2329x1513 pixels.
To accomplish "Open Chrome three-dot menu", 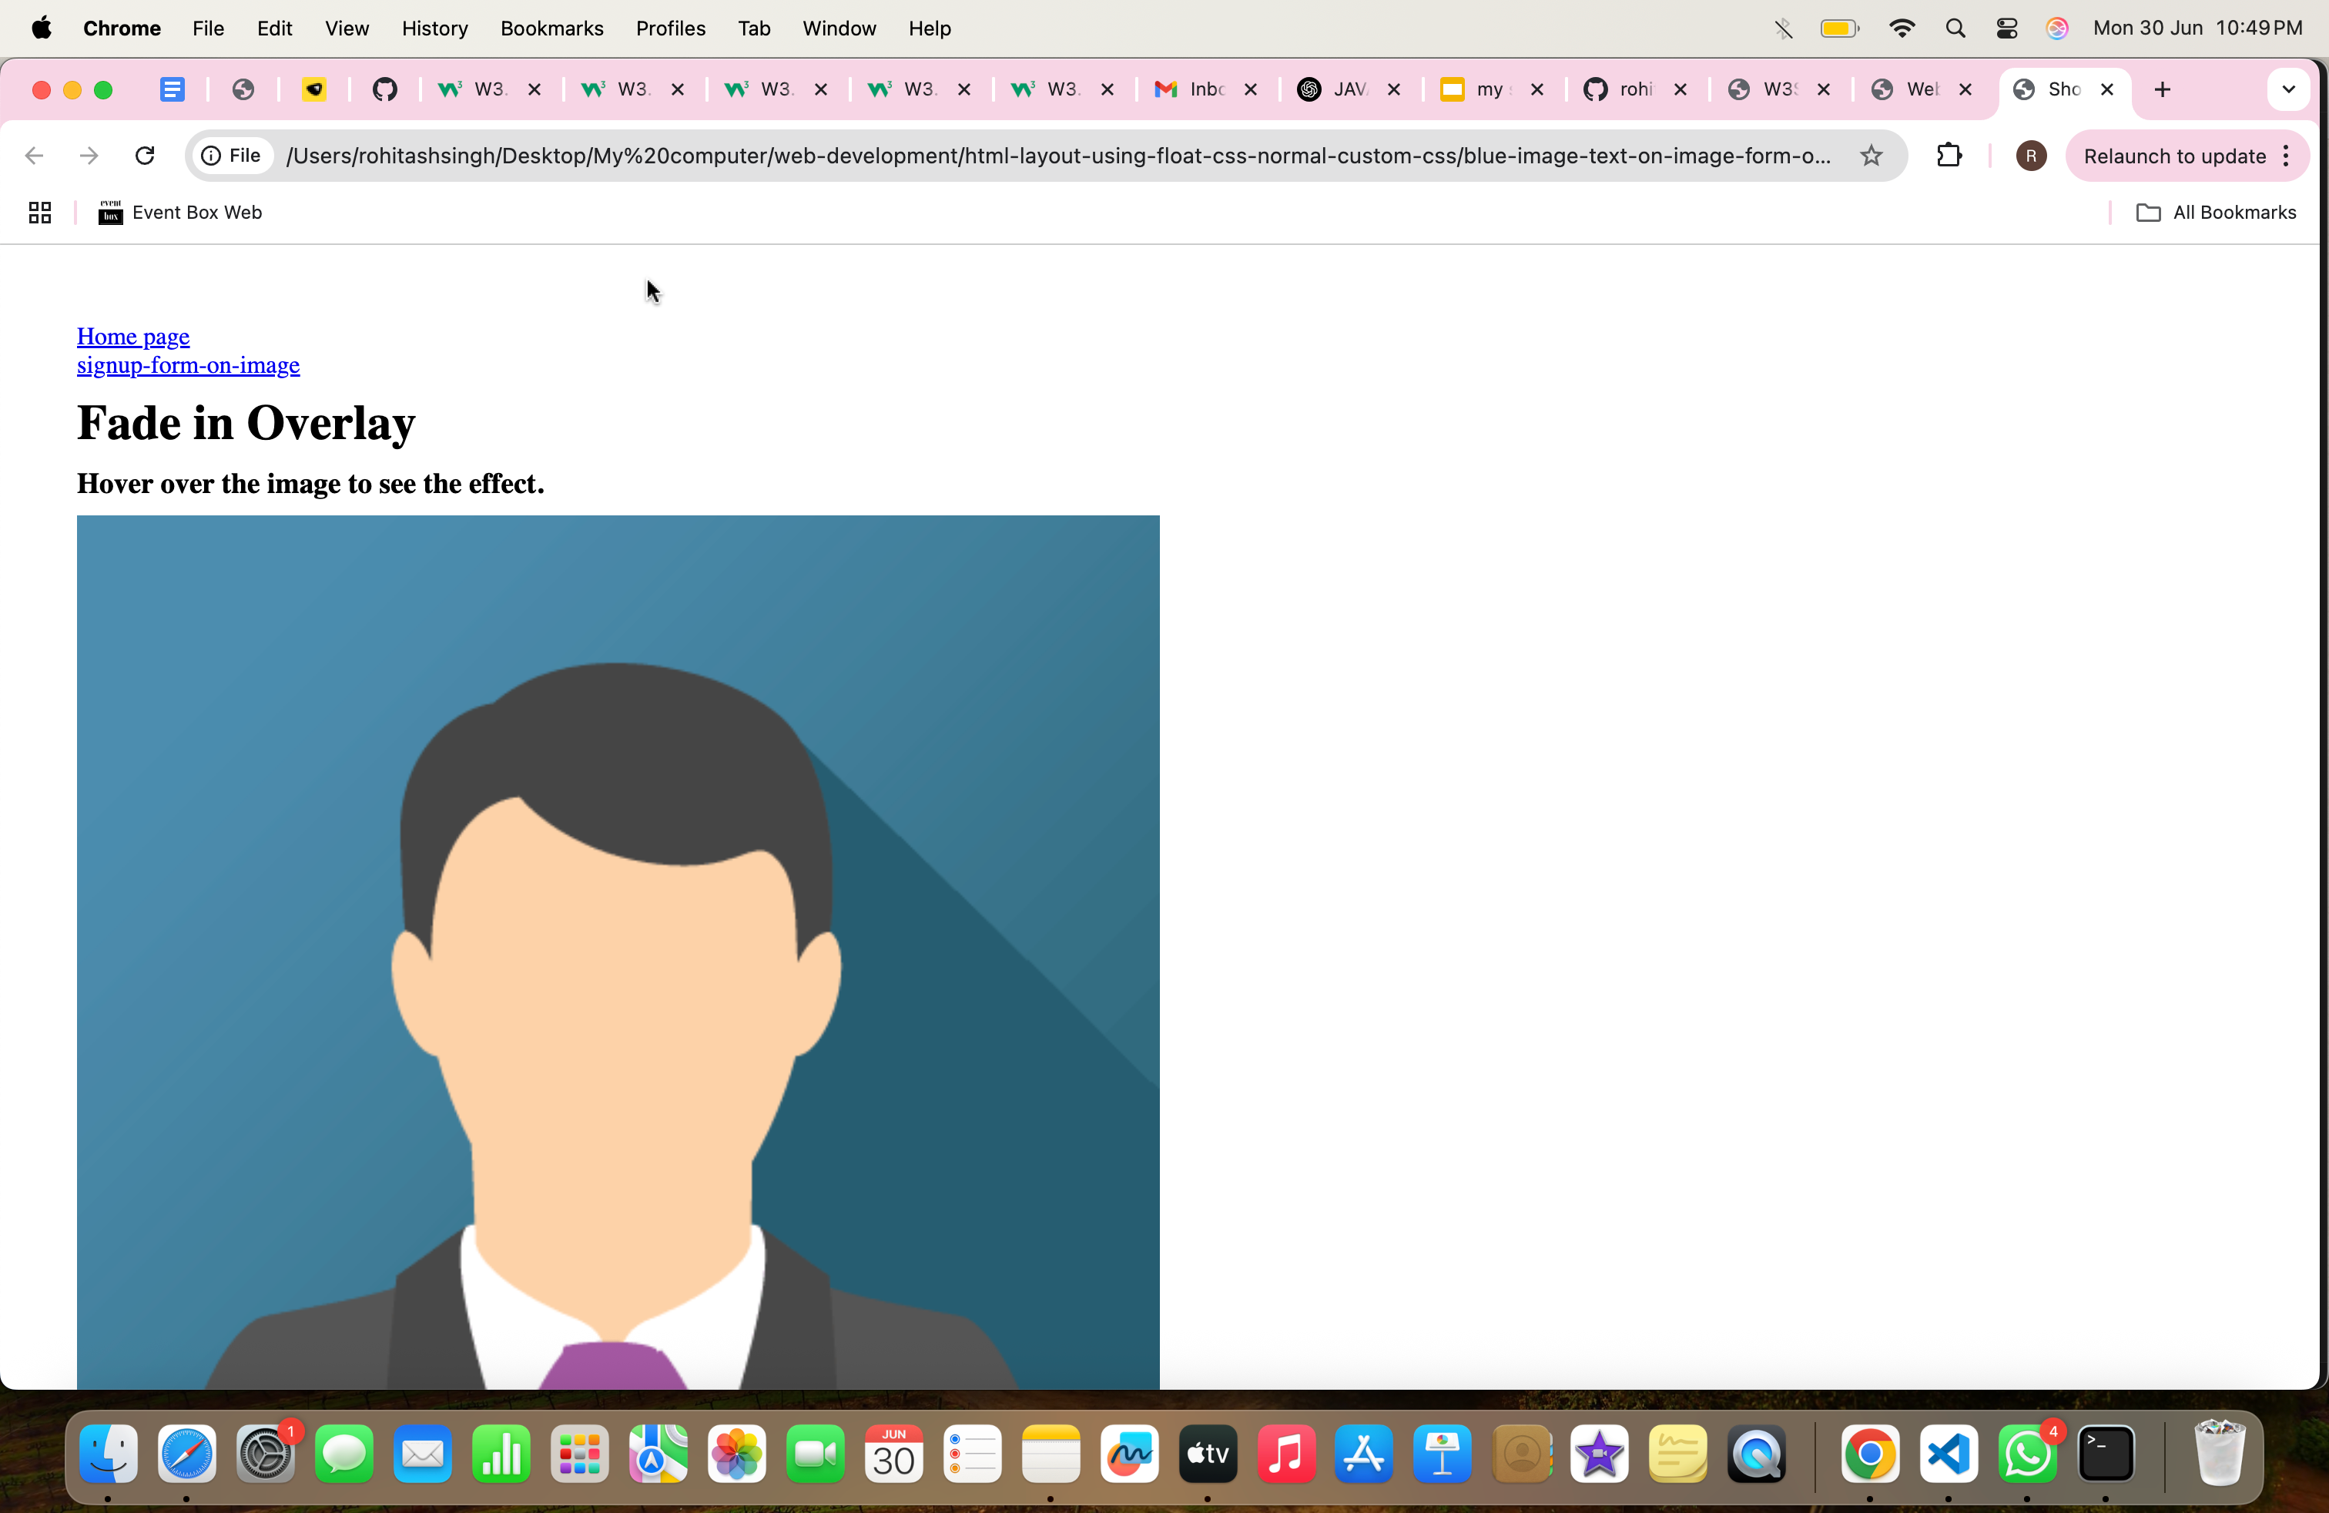I will click(x=2286, y=156).
